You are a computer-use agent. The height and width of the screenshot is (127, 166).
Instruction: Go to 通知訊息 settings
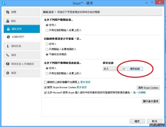point(22,46)
